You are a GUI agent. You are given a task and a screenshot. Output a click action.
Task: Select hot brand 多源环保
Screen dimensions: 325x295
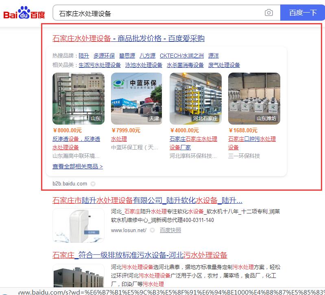[x=104, y=56]
